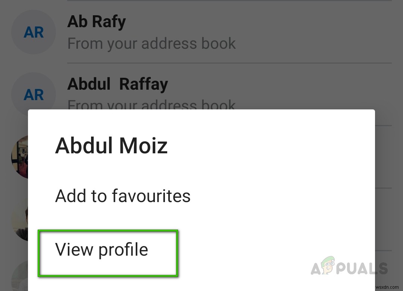Open the Ab Rafy contact name
Screen dimensions: 403x291
pos(96,22)
